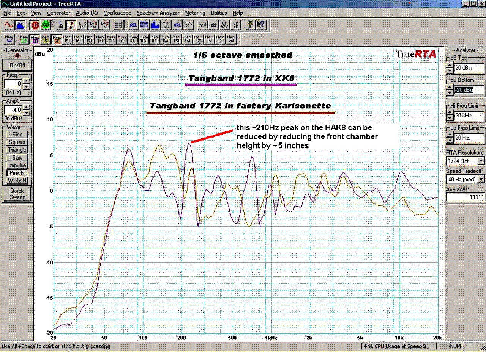Start a Quick Sweep
486x352 pixels.
pyautogui.click(x=17, y=194)
